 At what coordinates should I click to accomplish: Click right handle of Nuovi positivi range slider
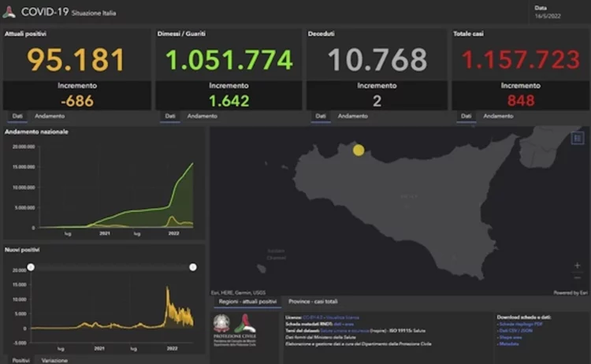pos(193,268)
